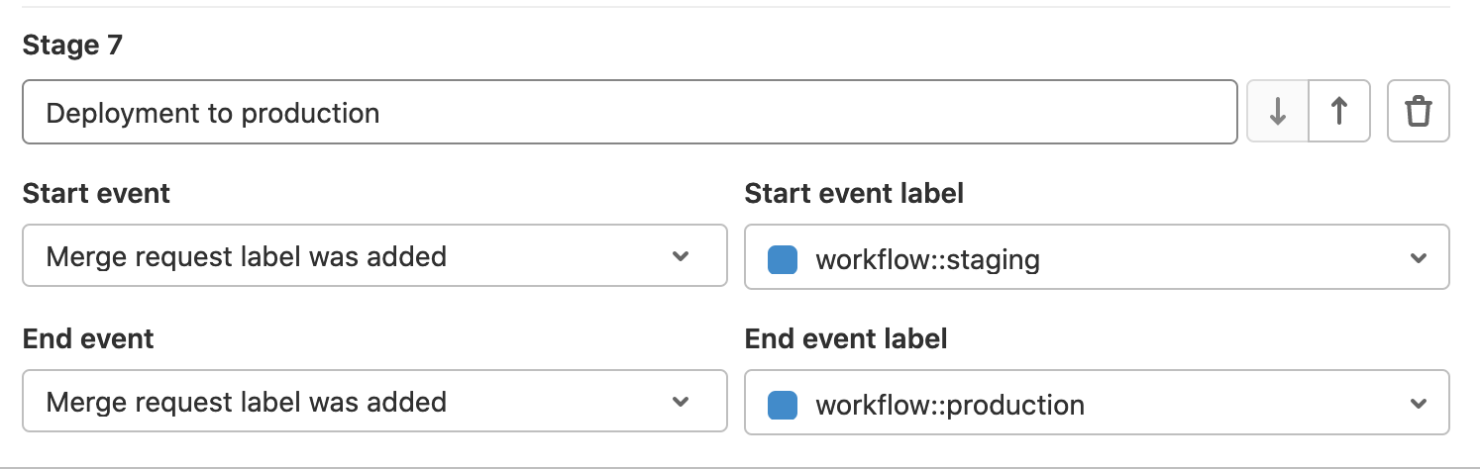Expand the workflow::production label selector
The image size is (1480, 469).
click(1096, 404)
